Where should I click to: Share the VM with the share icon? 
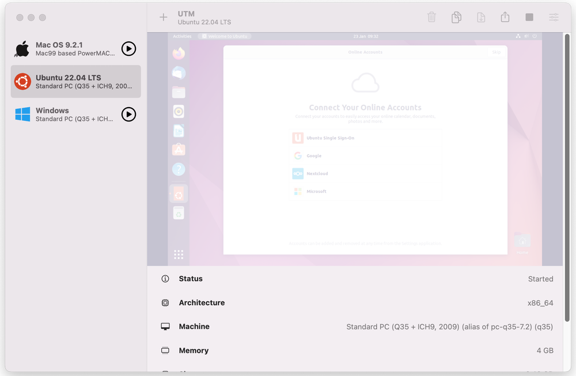click(x=505, y=17)
